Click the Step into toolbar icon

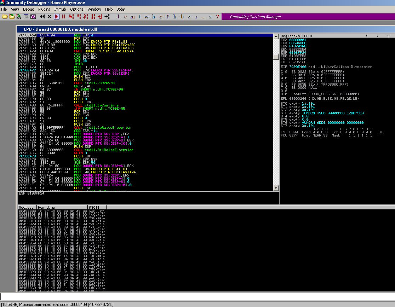point(71,17)
